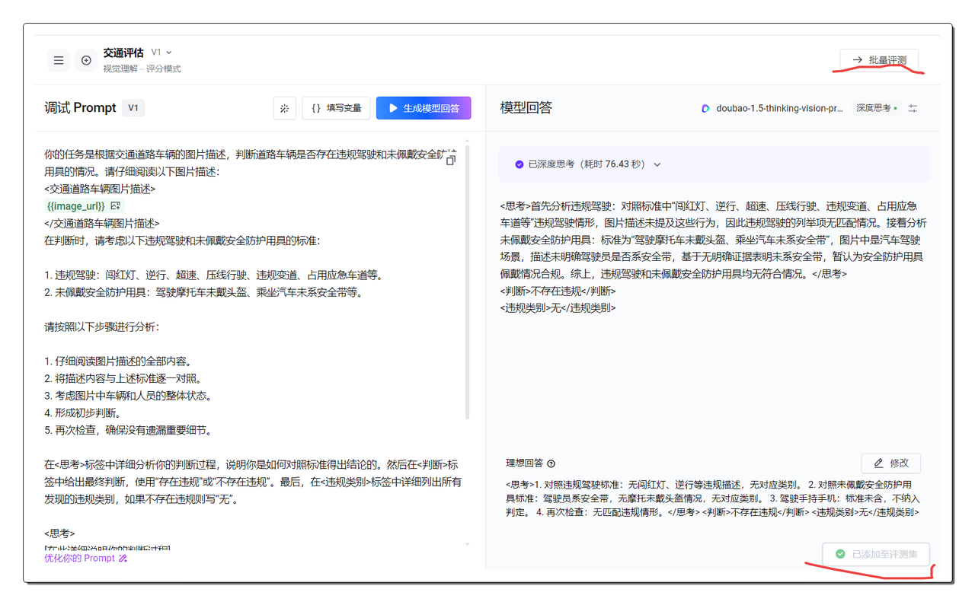The image size is (975, 605).
Task: Click 生成模型回答 to generate response
Action: coord(424,108)
